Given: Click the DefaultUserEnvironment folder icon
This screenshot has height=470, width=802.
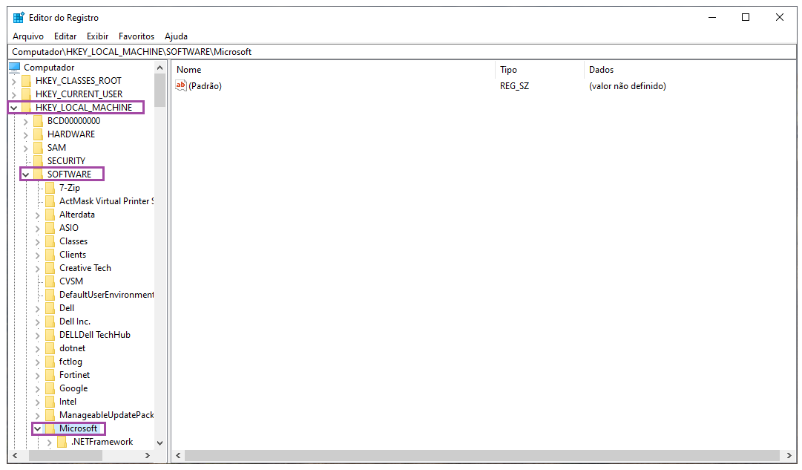Looking at the screenshot, I should 50,294.
